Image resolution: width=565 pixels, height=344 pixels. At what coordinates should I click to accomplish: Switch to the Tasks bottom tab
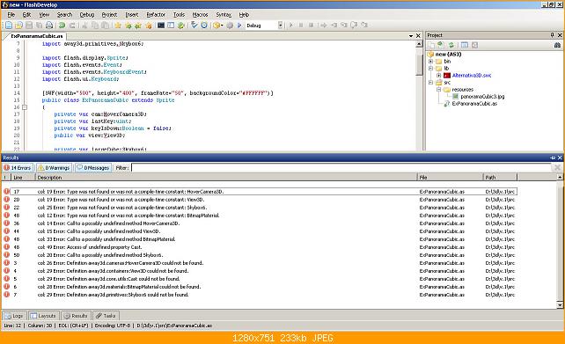[x=106, y=316]
